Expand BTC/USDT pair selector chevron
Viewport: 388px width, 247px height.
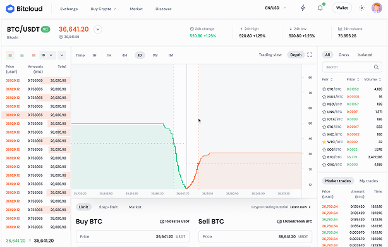pyautogui.click(x=98, y=29)
